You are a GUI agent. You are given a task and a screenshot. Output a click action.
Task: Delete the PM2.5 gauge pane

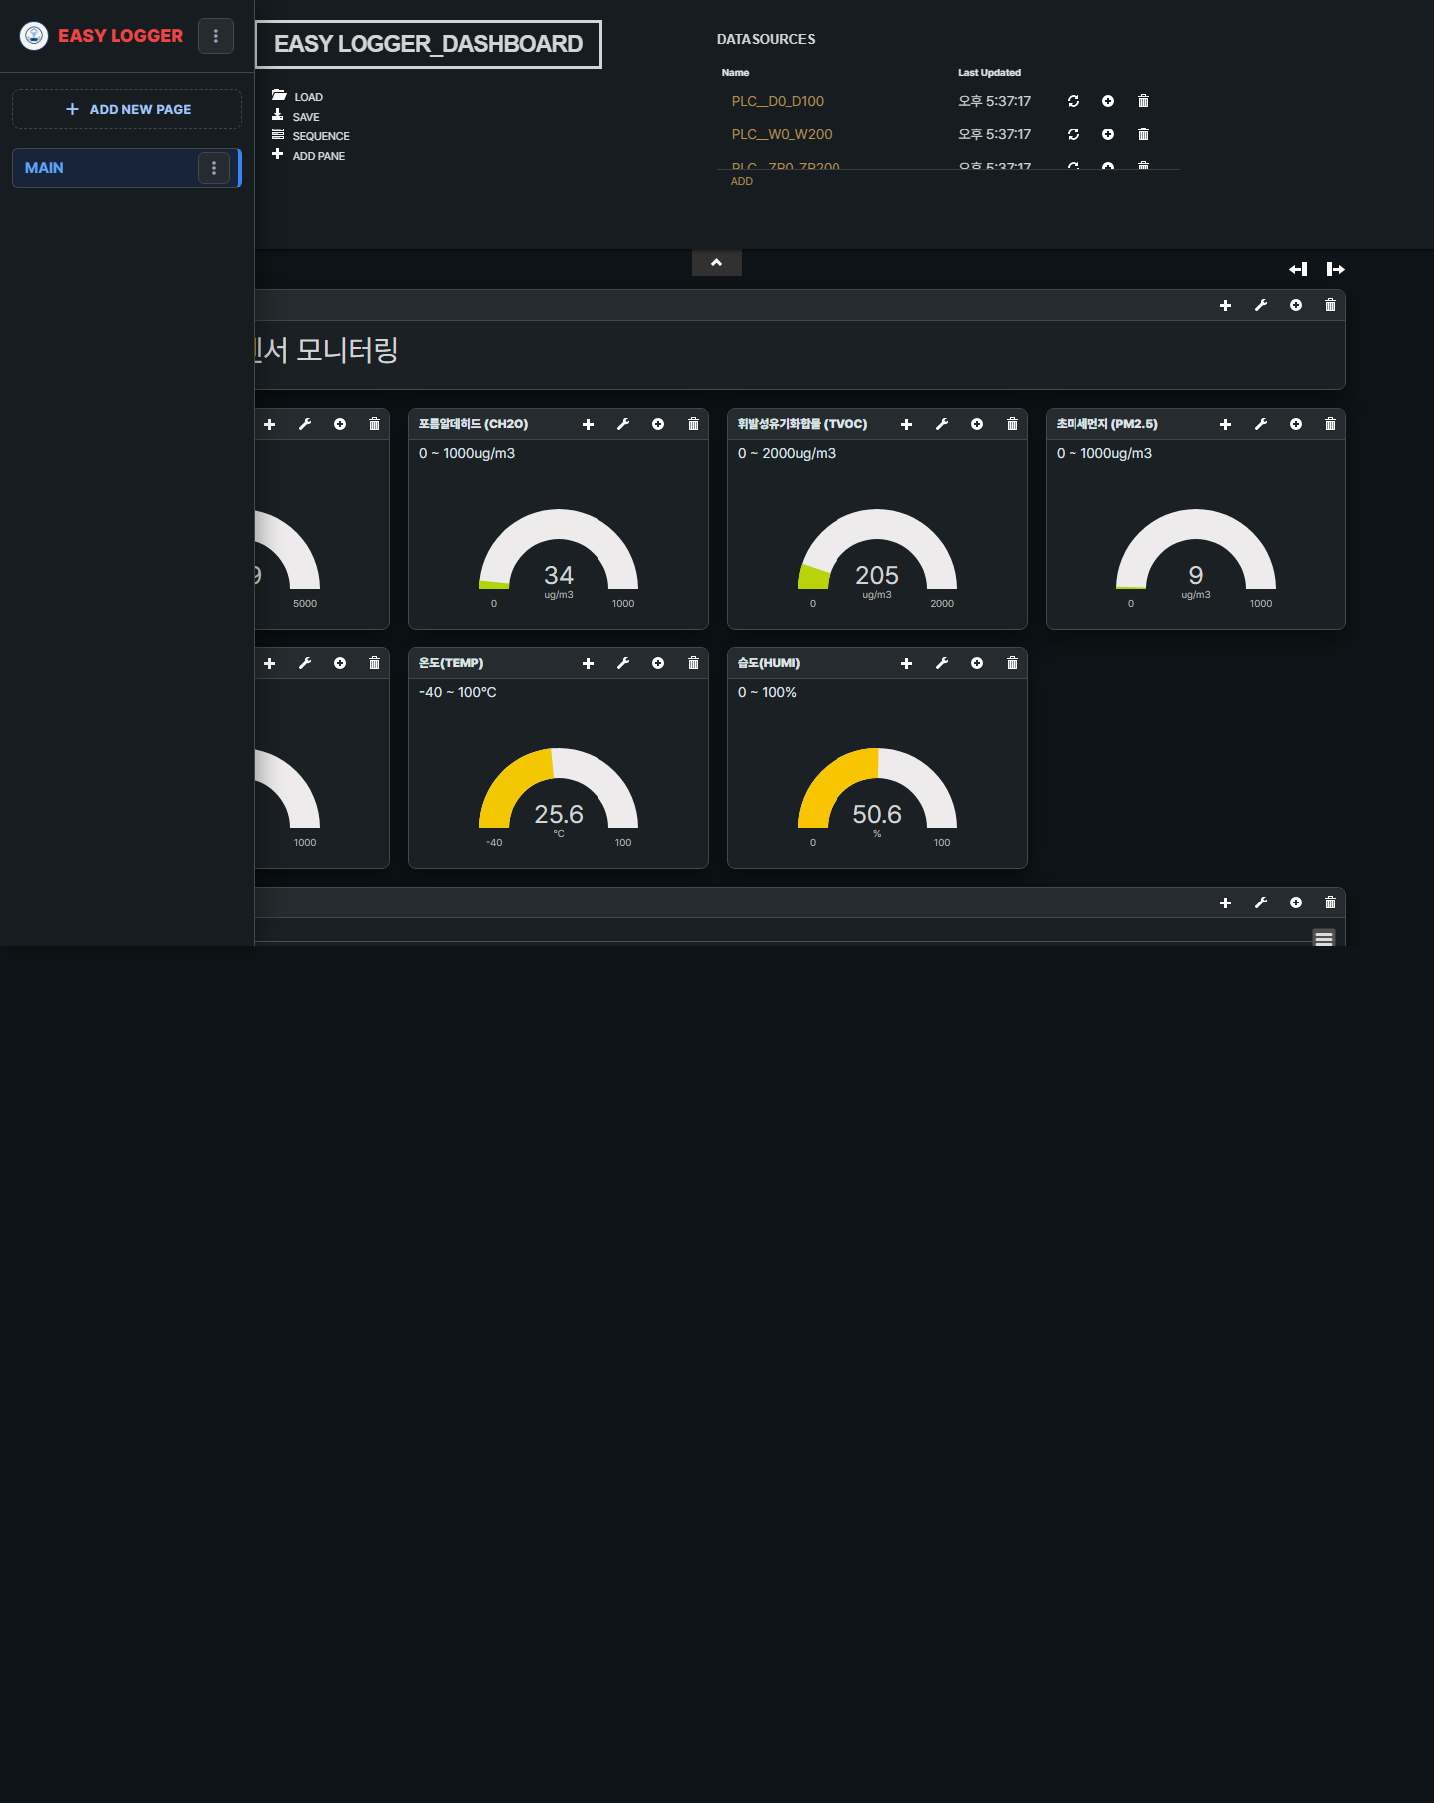(x=1330, y=424)
